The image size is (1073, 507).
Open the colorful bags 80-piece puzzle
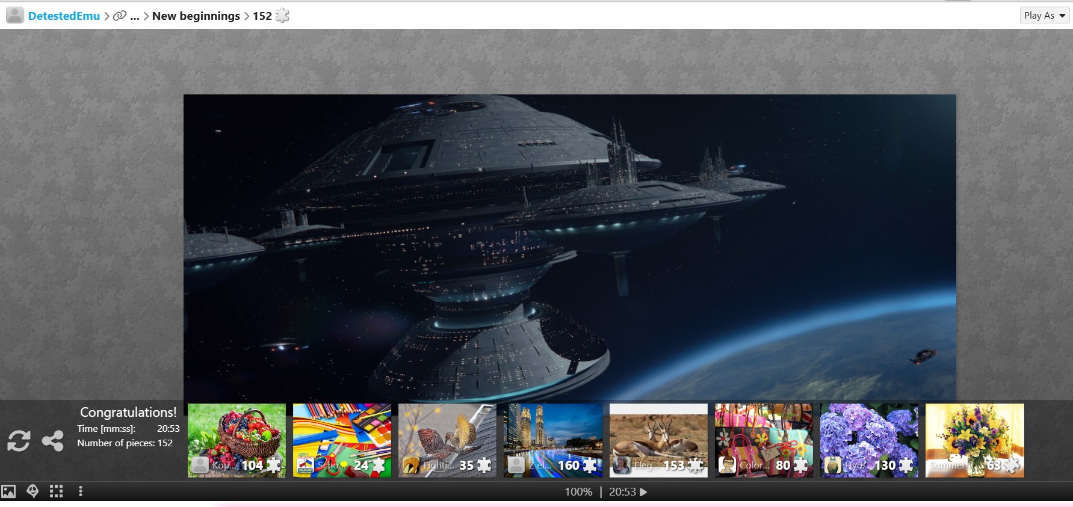[x=764, y=440]
